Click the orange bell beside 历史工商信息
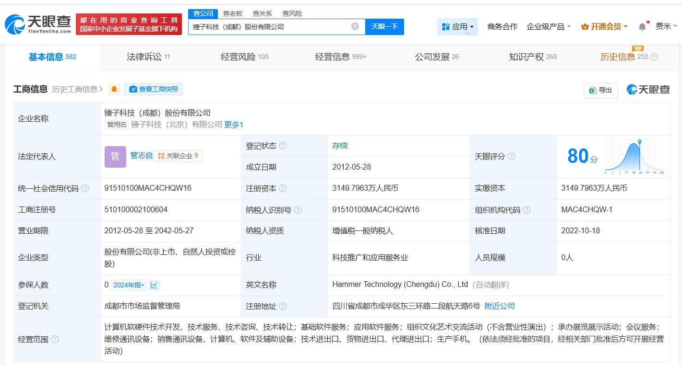The image size is (682, 366). click(113, 89)
